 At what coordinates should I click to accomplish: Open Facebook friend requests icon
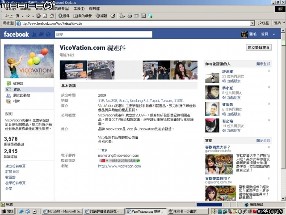(x=34, y=34)
